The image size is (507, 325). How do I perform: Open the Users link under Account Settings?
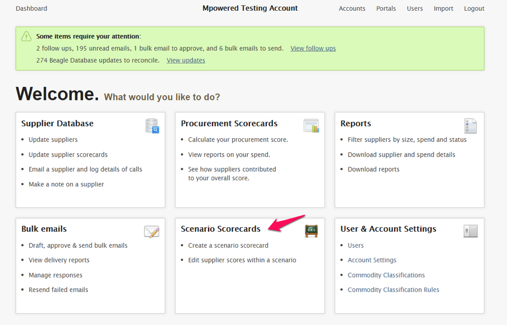click(x=355, y=246)
